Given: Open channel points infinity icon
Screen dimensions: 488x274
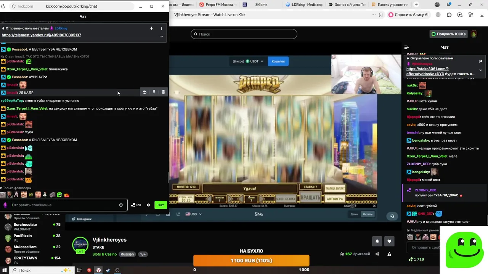Looking at the screenshot, I should click(x=136, y=205).
